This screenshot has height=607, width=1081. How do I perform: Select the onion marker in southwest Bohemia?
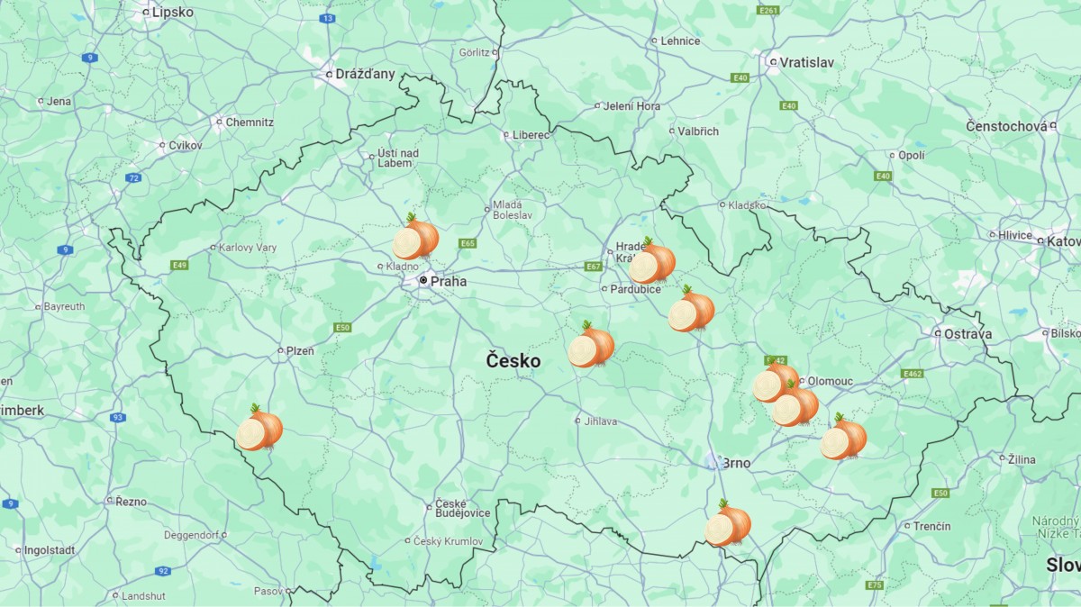coord(259,428)
